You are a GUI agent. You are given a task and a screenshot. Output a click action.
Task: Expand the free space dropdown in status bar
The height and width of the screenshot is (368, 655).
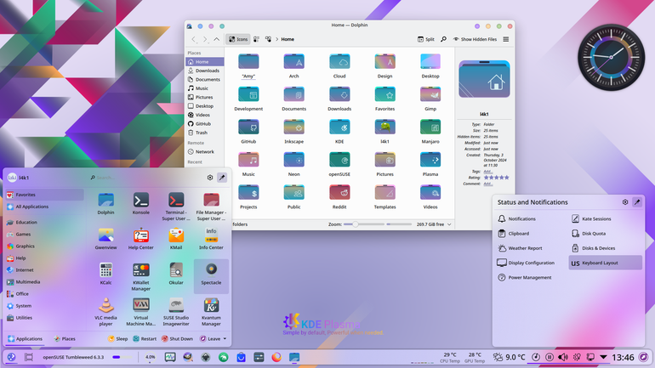point(449,224)
